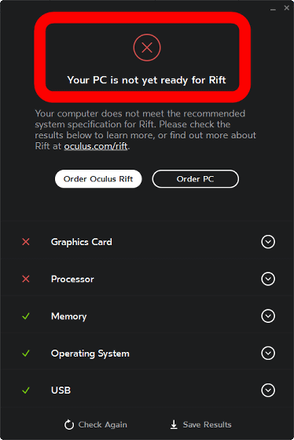Expand the Operating System details
This screenshot has width=294, height=440.
click(268, 353)
